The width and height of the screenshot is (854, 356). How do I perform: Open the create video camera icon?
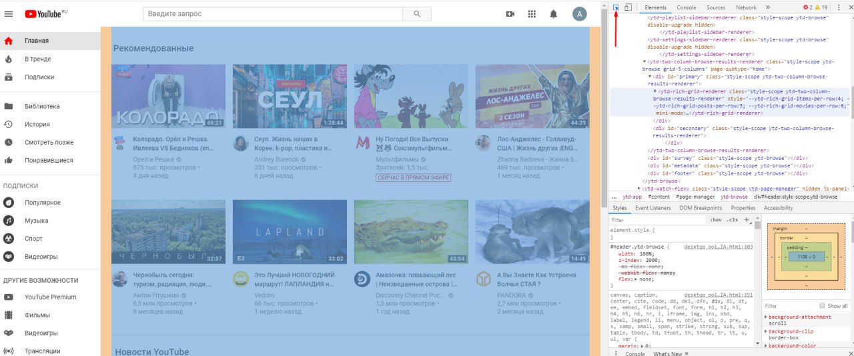[510, 13]
